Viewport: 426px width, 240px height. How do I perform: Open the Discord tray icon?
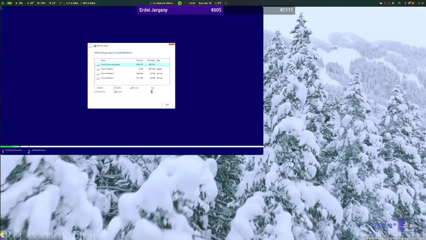click(x=381, y=3)
